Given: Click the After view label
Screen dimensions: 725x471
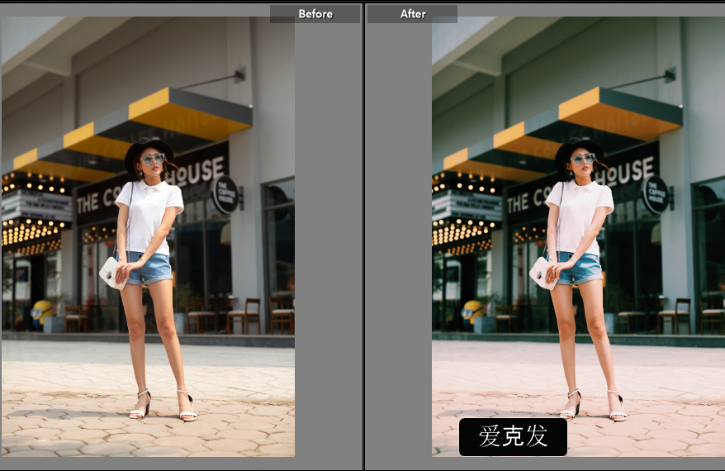Looking at the screenshot, I should [412, 14].
